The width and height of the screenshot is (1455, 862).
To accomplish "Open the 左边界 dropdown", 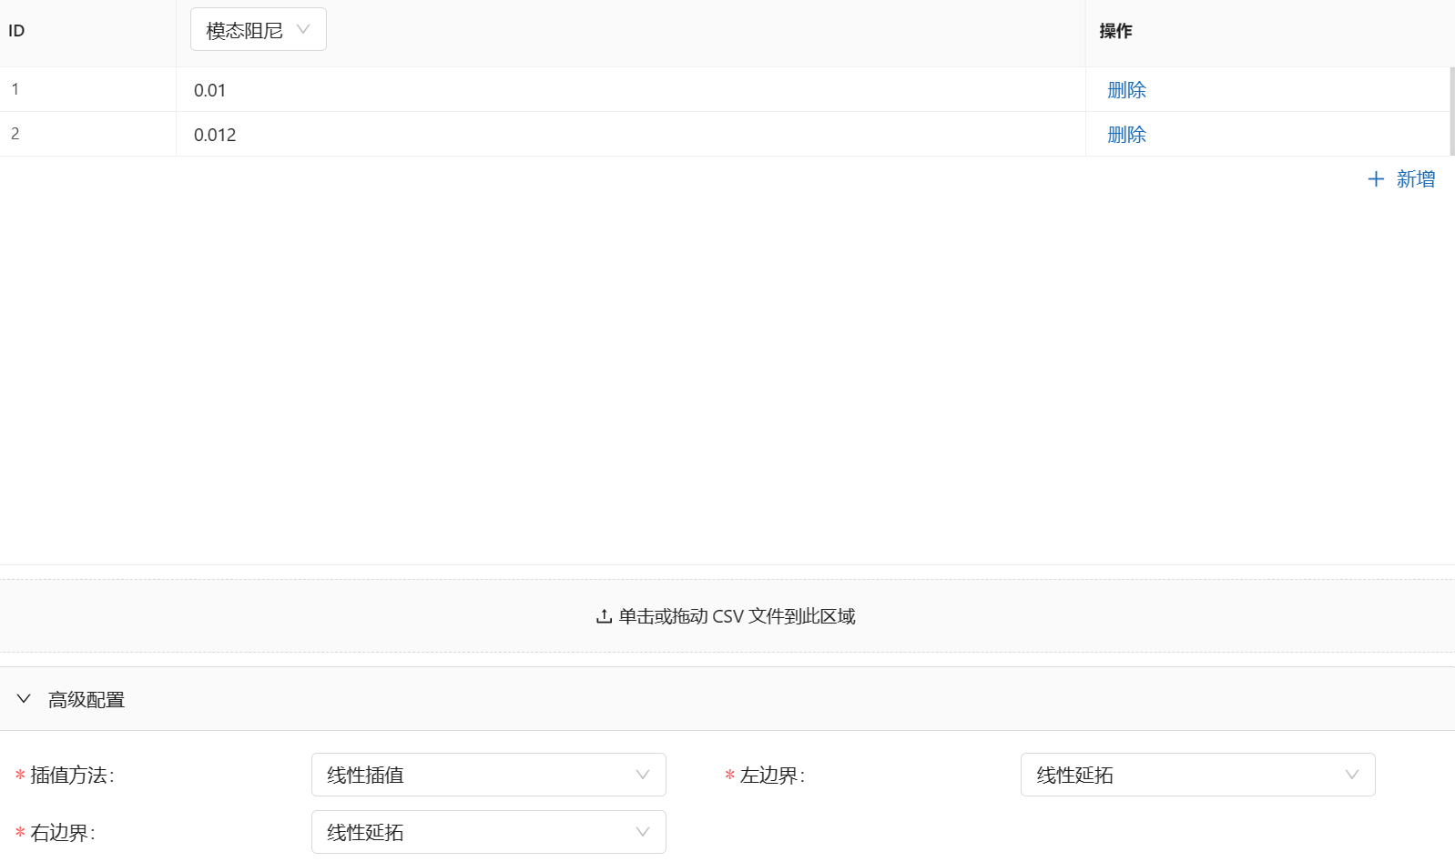I will (x=1197, y=775).
